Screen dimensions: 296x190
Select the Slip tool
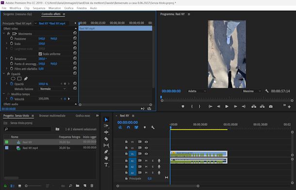(106, 145)
